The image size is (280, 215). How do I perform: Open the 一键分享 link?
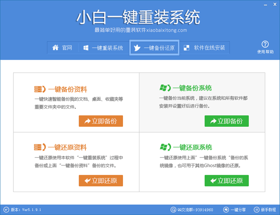[x=238, y=209]
